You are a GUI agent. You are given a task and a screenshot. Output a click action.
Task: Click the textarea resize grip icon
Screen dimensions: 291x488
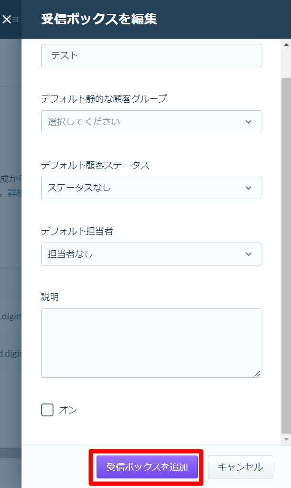(x=257, y=374)
